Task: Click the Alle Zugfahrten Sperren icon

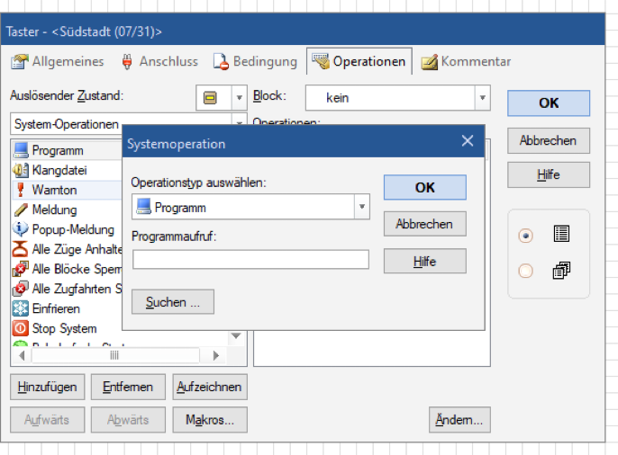Action: click(21, 289)
